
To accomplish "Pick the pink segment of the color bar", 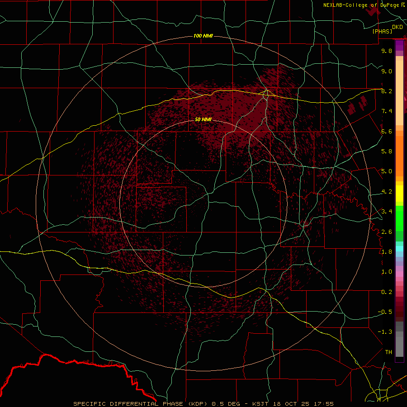I will (x=399, y=274).
